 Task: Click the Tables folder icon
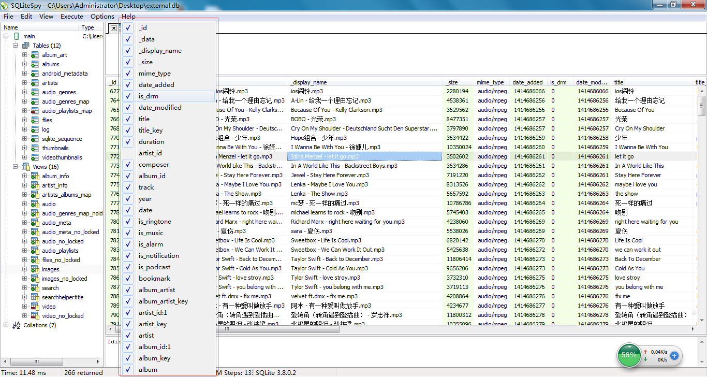click(x=25, y=46)
